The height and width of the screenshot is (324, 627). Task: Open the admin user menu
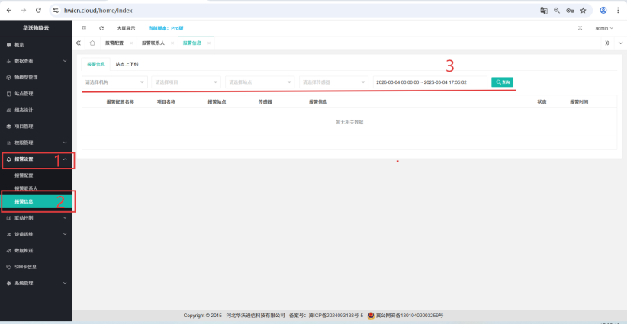[603, 28]
